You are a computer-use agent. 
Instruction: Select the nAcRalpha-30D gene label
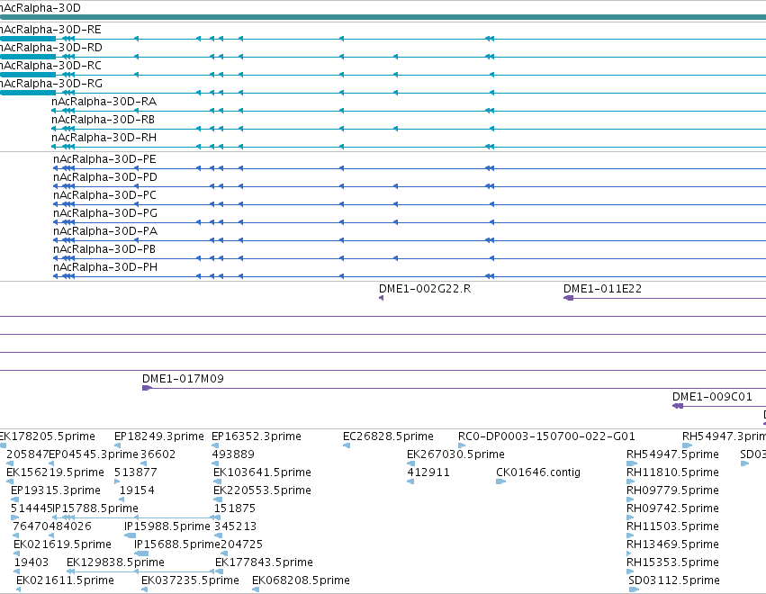[x=41, y=8]
